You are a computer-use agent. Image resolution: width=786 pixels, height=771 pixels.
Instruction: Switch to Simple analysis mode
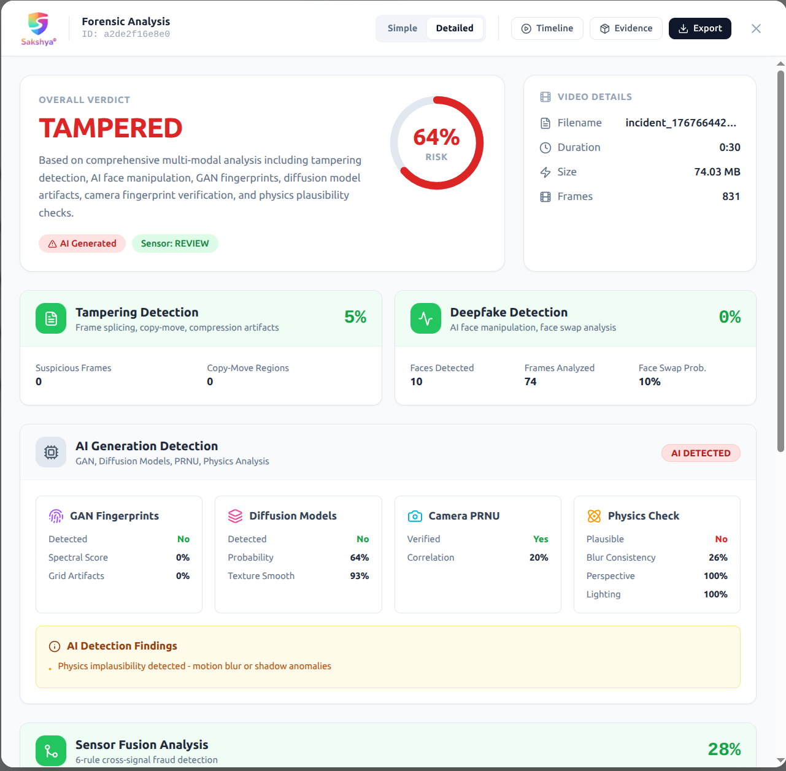click(x=403, y=28)
